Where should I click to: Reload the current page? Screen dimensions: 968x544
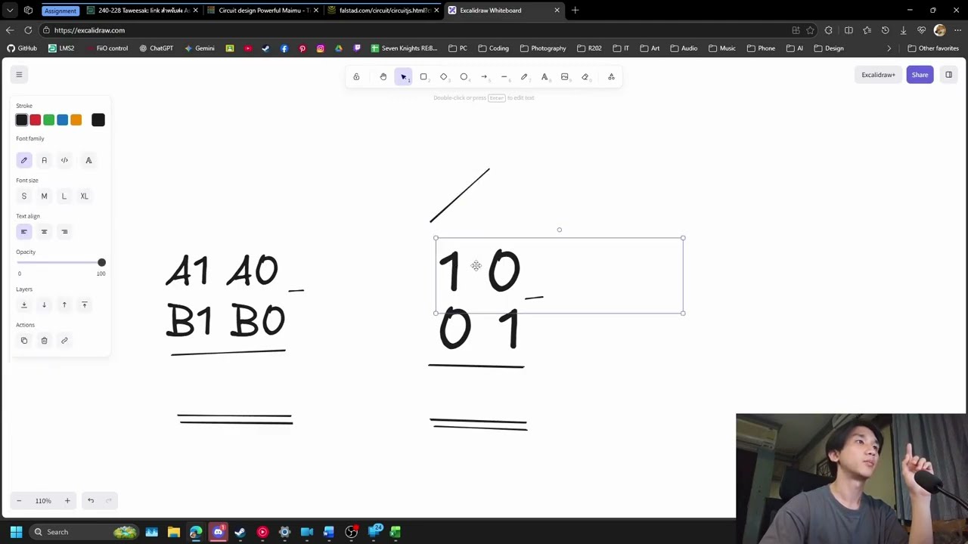[x=28, y=30]
